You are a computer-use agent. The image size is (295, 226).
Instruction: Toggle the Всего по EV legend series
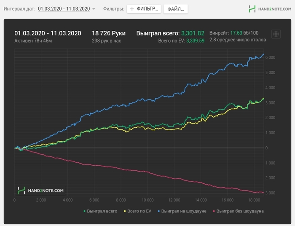pyautogui.click(x=137, y=211)
